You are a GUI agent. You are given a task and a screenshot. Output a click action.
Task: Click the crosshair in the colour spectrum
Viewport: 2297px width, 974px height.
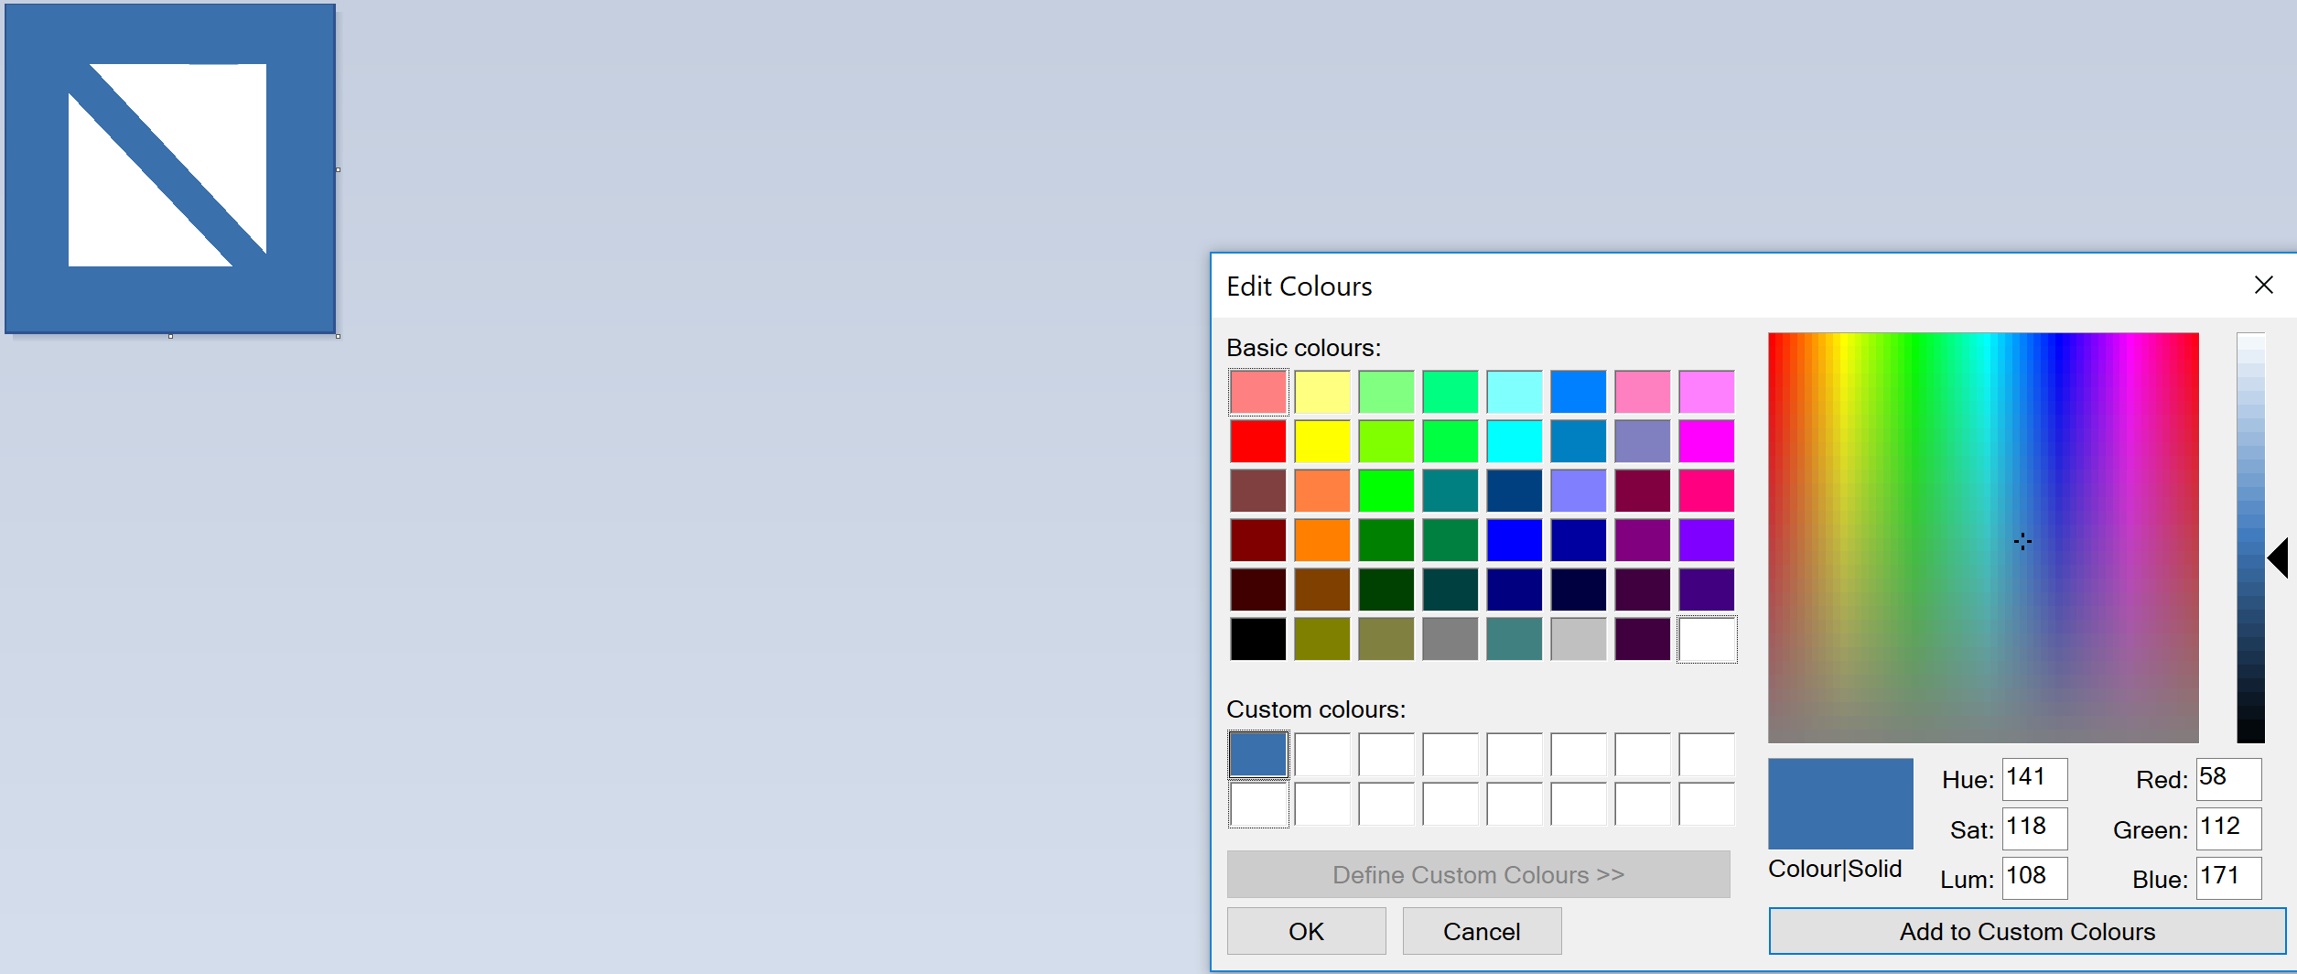pyautogui.click(x=2022, y=542)
